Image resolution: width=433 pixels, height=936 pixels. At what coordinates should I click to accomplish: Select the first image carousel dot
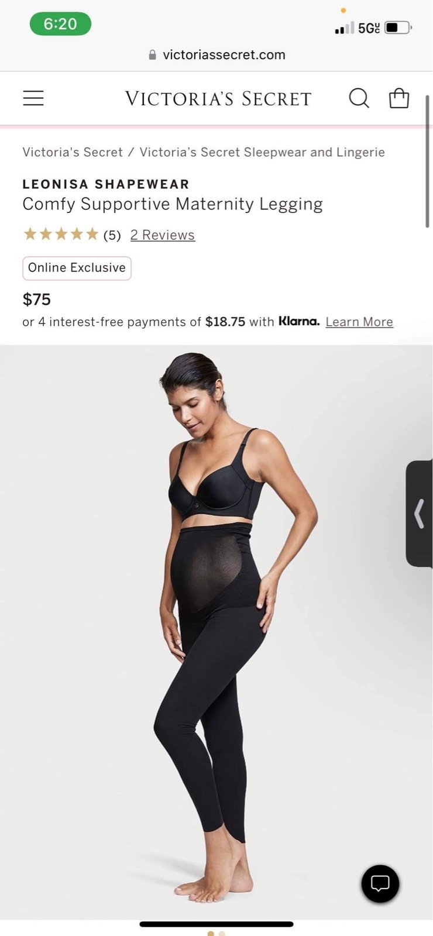[x=211, y=933]
